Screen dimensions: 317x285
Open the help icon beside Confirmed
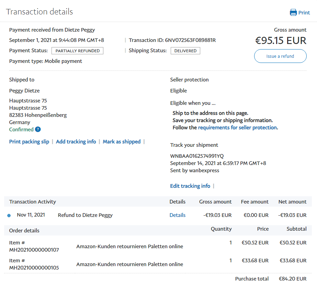click(x=38, y=130)
